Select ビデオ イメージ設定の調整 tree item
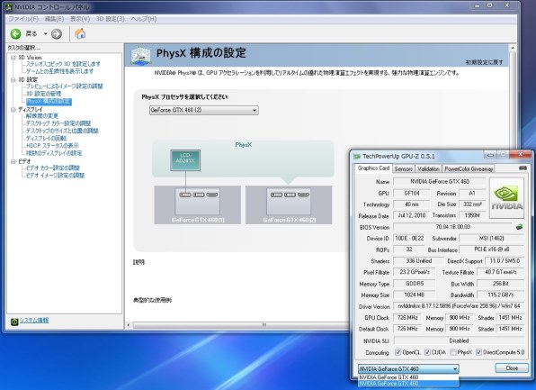Viewport: 536px width, 390px height. pos(55,176)
